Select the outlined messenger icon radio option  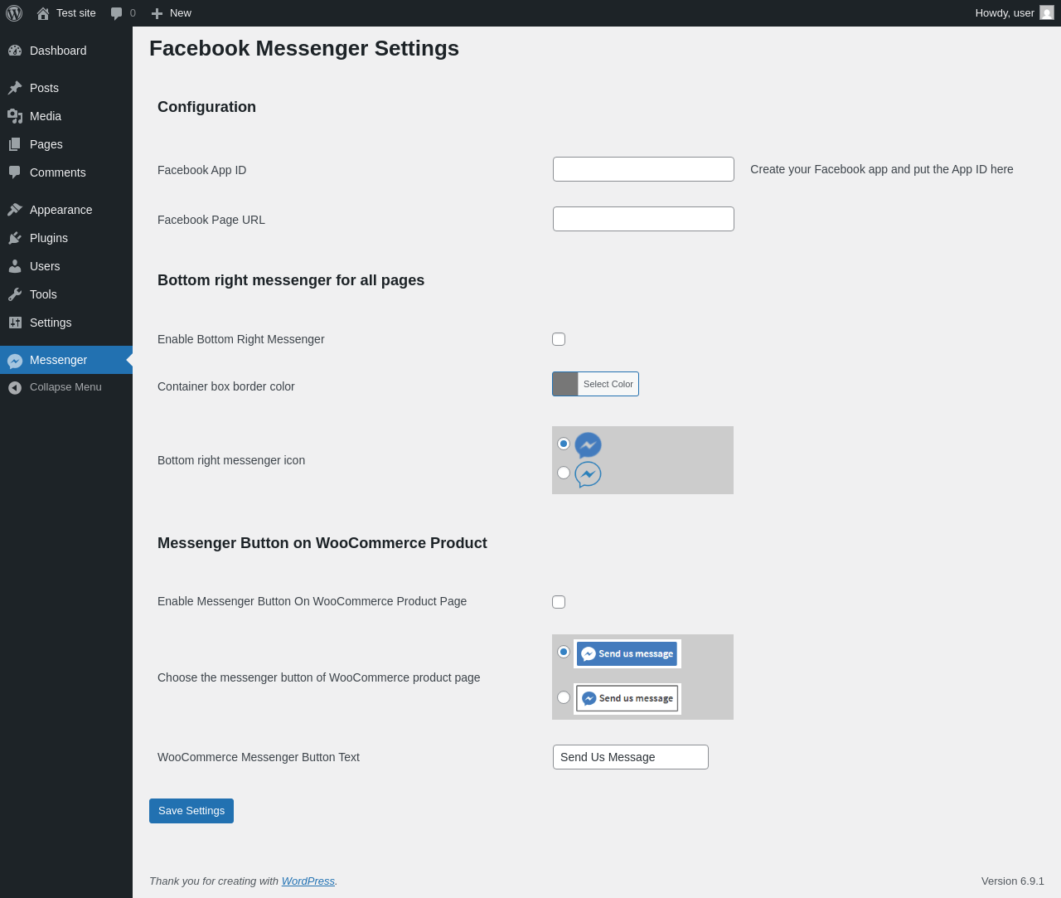click(564, 473)
